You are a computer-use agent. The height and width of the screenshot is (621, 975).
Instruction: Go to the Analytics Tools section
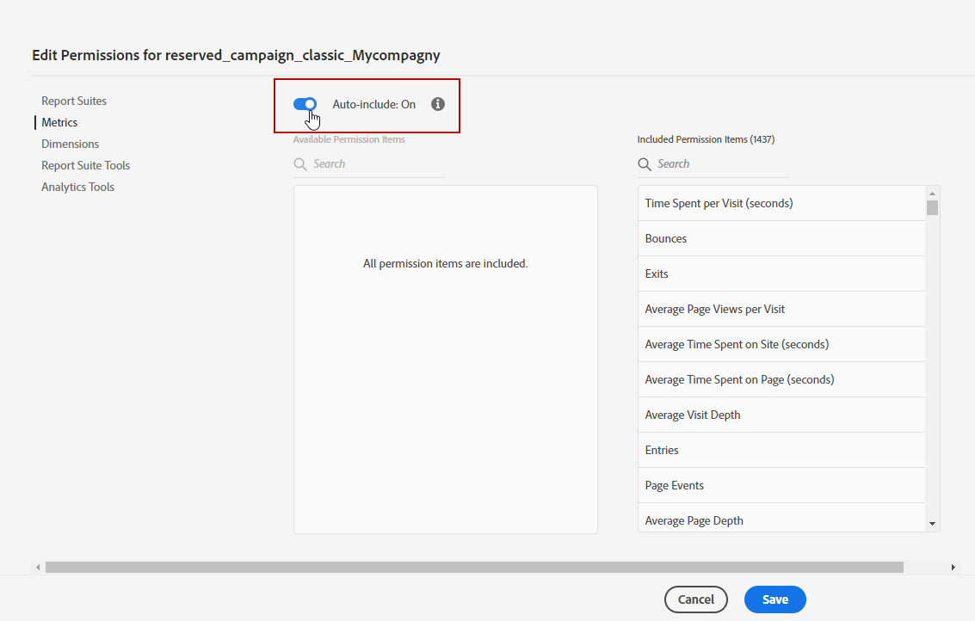click(x=77, y=187)
